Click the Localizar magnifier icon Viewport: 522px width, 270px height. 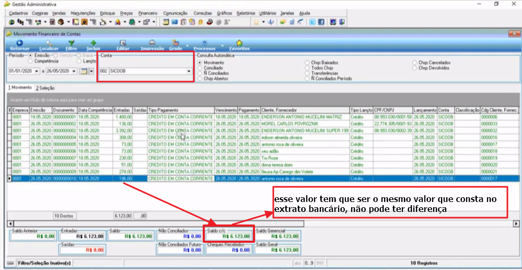point(49,43)
